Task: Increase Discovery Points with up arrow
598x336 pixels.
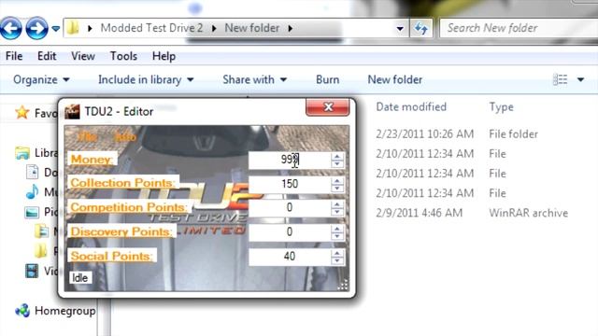Action: [x=337, y=229]
